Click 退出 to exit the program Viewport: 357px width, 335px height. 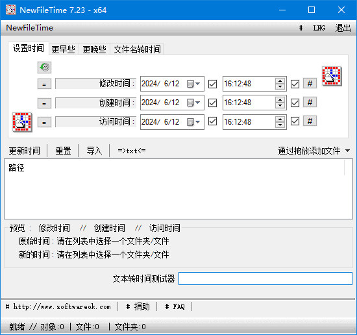coord(343,28)
